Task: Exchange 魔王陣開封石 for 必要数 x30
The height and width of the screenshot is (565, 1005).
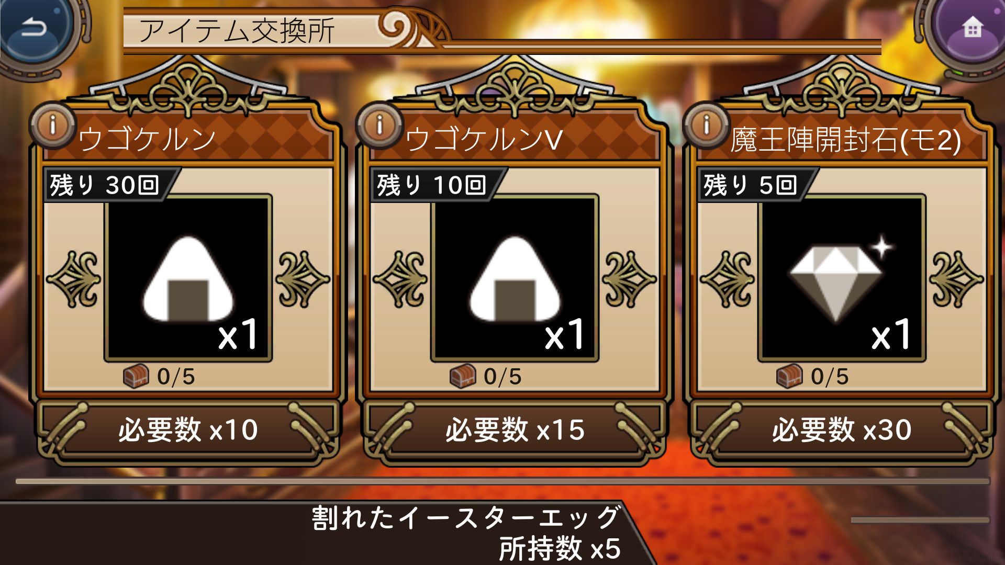Action: 842,430
